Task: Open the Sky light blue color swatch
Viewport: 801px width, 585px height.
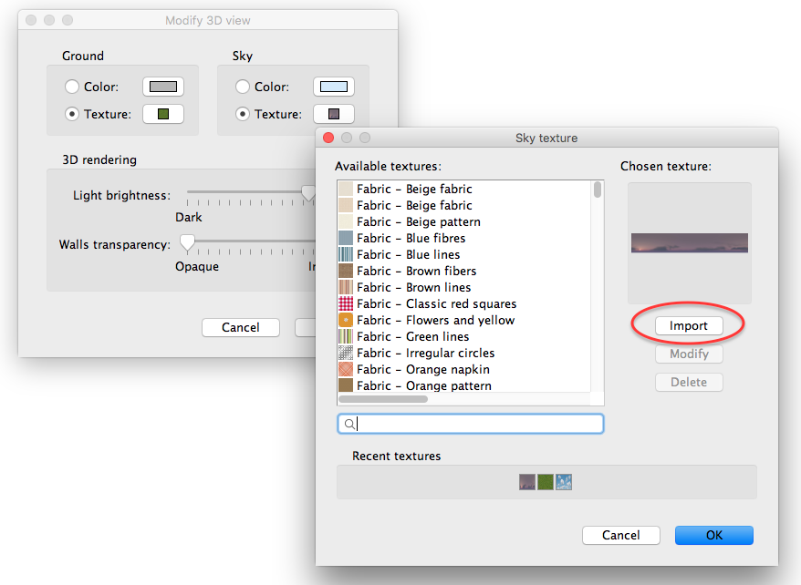Action: click(333, 87)
